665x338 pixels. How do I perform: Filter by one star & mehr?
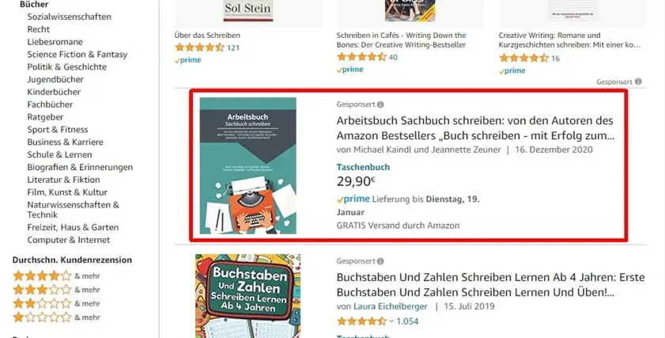[x=56, y=317]
